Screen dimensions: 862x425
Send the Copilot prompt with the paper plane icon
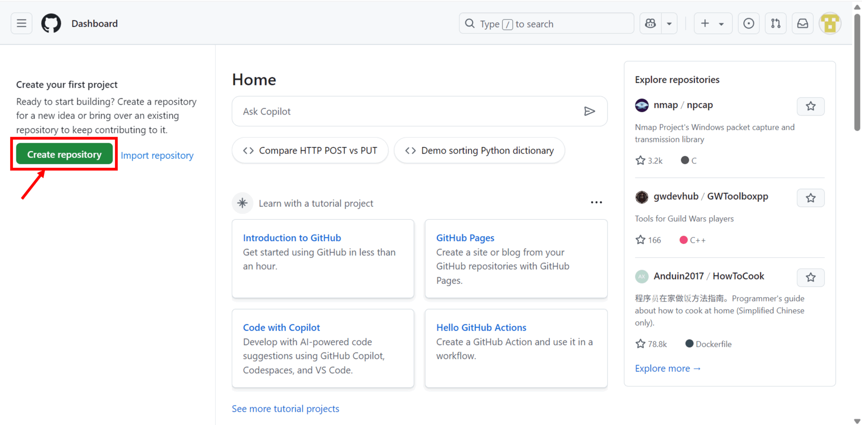[590, 111]
